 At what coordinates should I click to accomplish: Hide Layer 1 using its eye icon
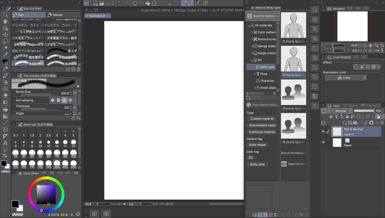pos(323,132)
